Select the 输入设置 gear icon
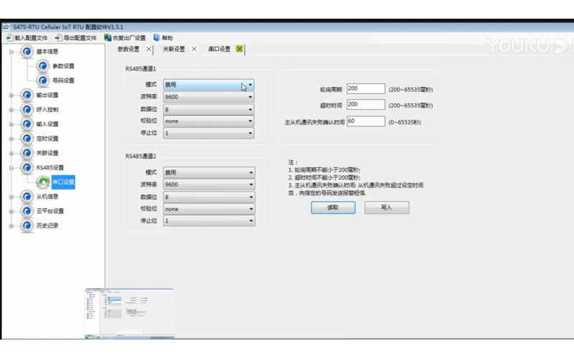The width and height of the screenshot is (574, 359). 27,124
